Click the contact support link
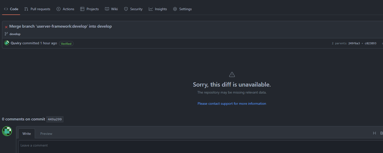The height and width of the screenshot is (153, 383). point(231,103)
